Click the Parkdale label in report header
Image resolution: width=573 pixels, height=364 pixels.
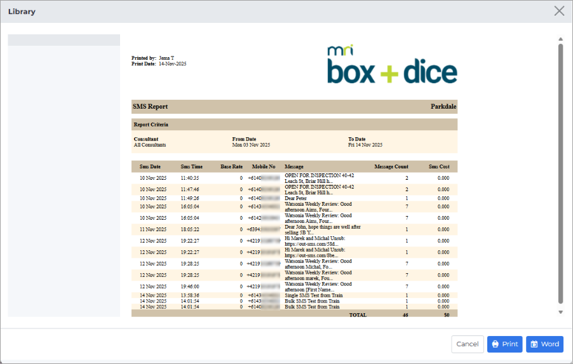click(443, 106)
